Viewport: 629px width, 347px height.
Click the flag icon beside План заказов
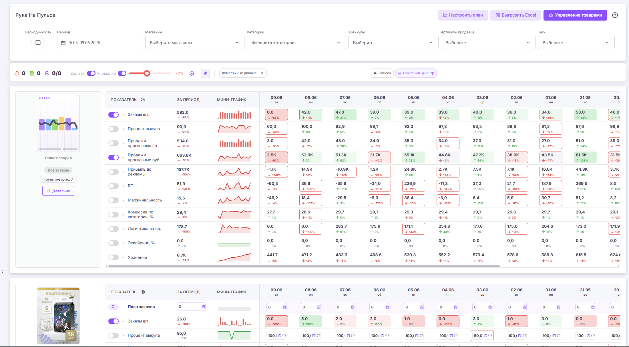point(114,307)
